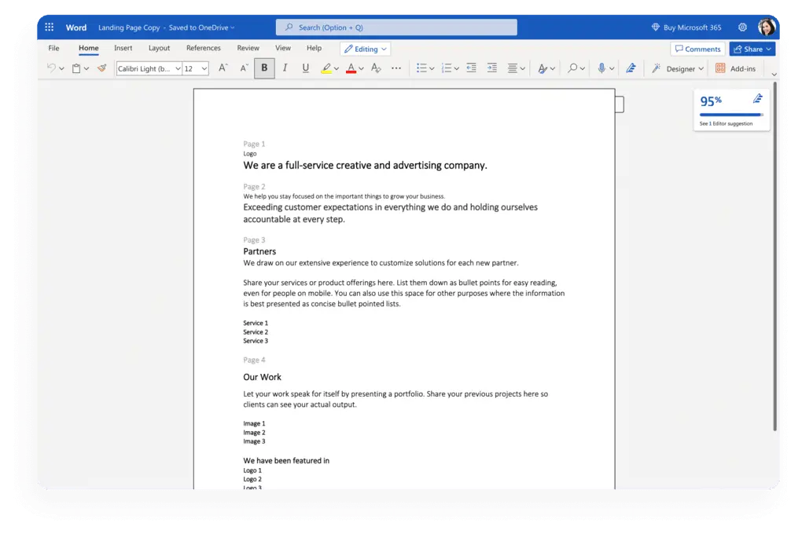Toggle Underline formatting
The width and height of the screenshot is (802, 534).
point(305,68)
